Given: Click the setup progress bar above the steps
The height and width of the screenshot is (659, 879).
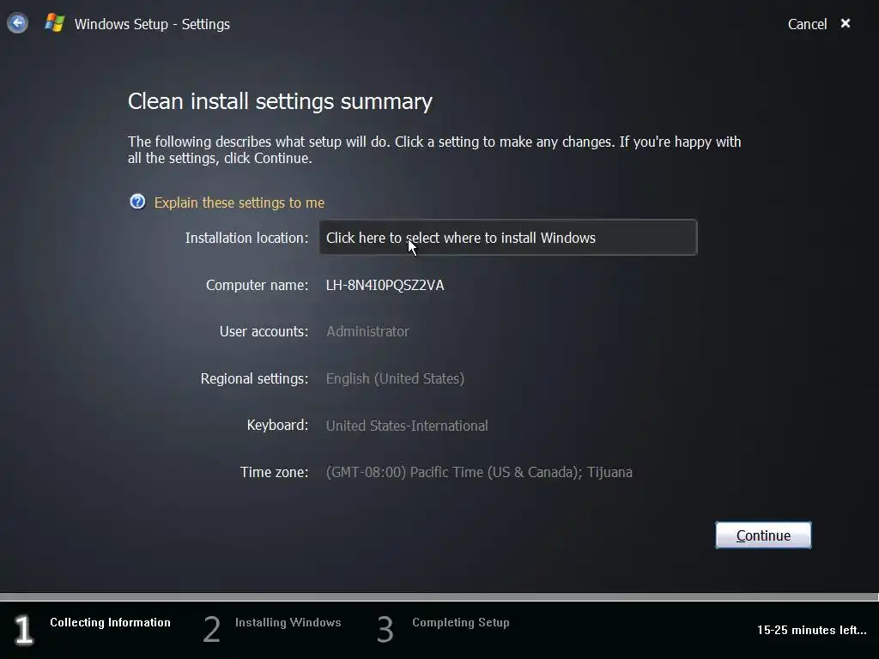Looking at the screenshot, I should (x=439, y=597).
